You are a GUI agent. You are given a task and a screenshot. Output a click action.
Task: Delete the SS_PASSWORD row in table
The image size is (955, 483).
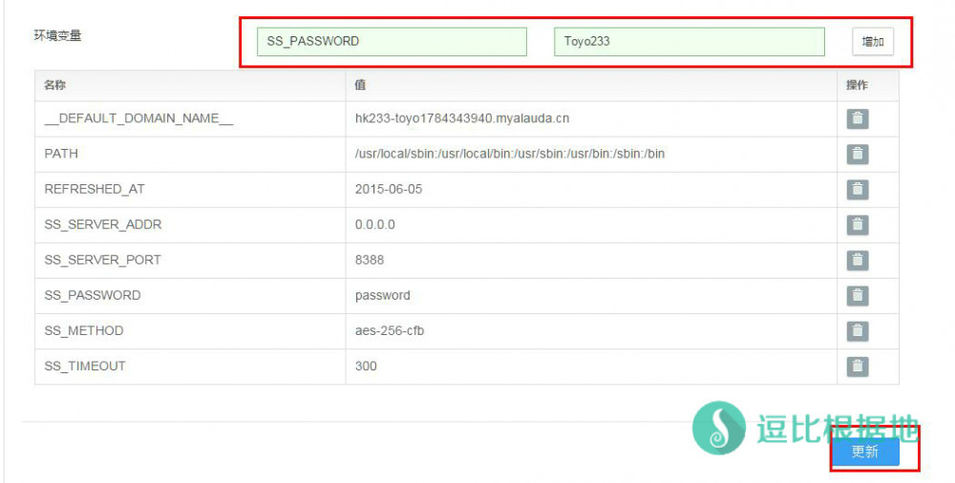coord(857,296)
